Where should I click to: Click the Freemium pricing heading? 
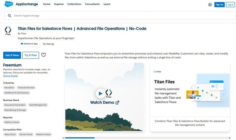point(12,65)
